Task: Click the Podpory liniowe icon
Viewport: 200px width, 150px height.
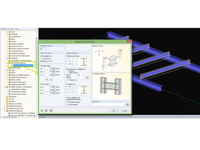Action: pyautogui.click(x=9, y=46)
